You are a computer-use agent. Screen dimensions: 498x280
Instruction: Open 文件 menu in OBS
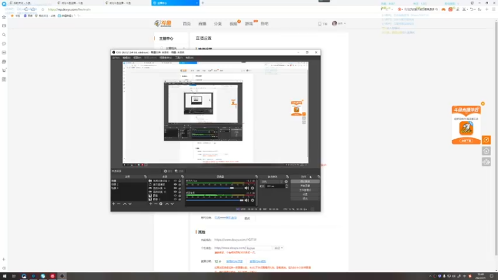click(x=116, y=58)
